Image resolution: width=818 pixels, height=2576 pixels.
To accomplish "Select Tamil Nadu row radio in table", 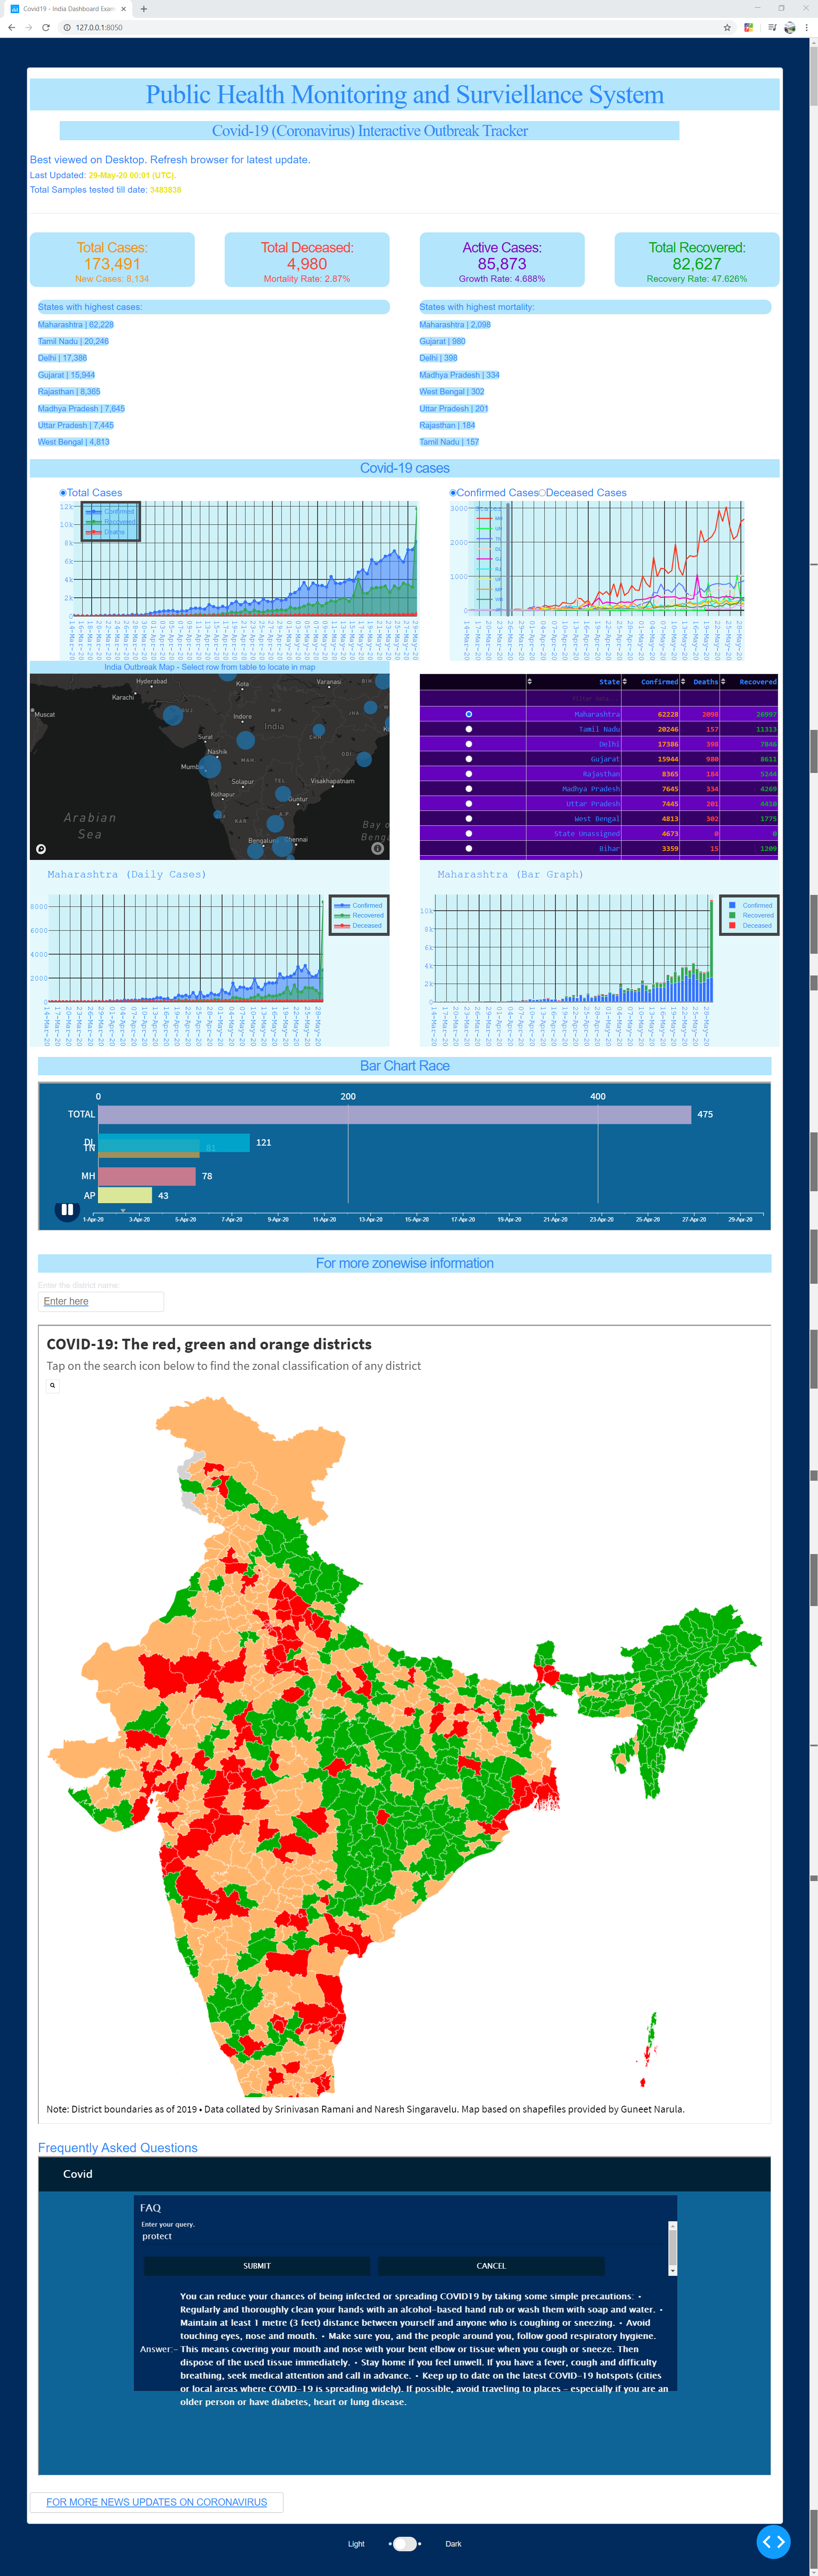I will click(468, 729).
